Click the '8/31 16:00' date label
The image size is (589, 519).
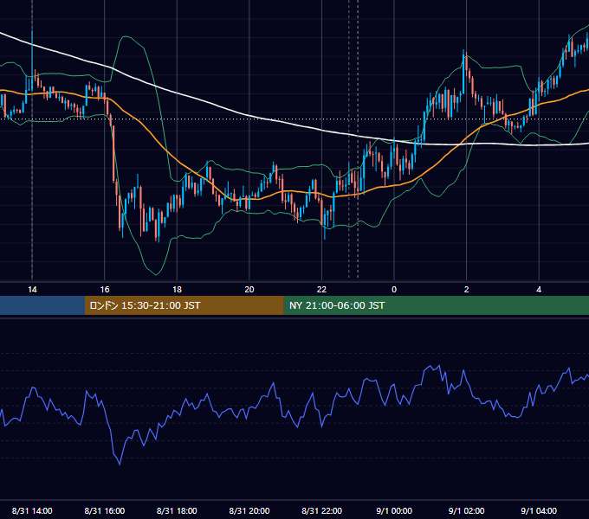pyautogui.click(x=105, y=510)
